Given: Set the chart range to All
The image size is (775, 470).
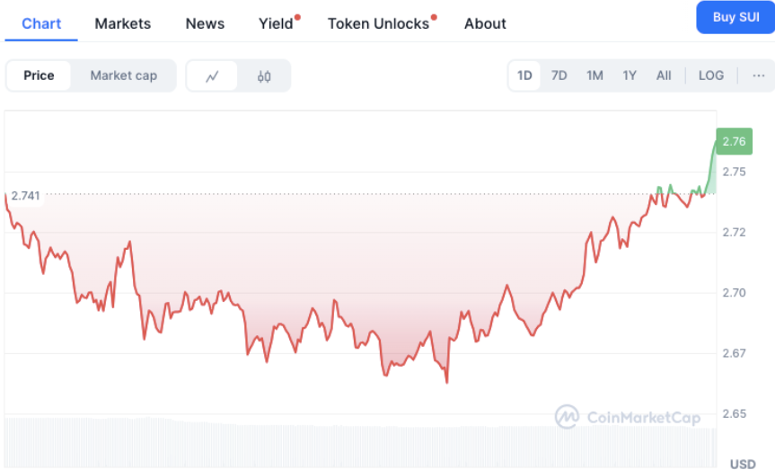Looking at the screenshot, I should [x=664, y=75].
